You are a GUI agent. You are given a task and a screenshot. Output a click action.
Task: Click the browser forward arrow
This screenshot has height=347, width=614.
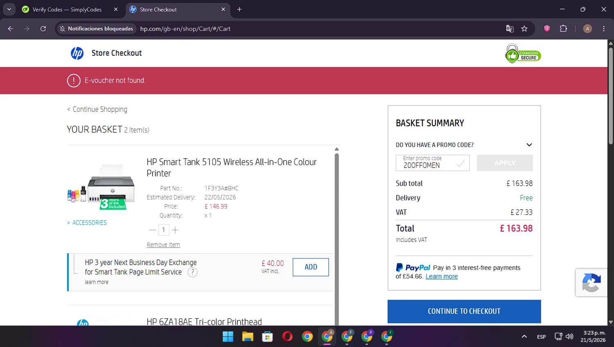pyautogui.click(x=27, y=29)
